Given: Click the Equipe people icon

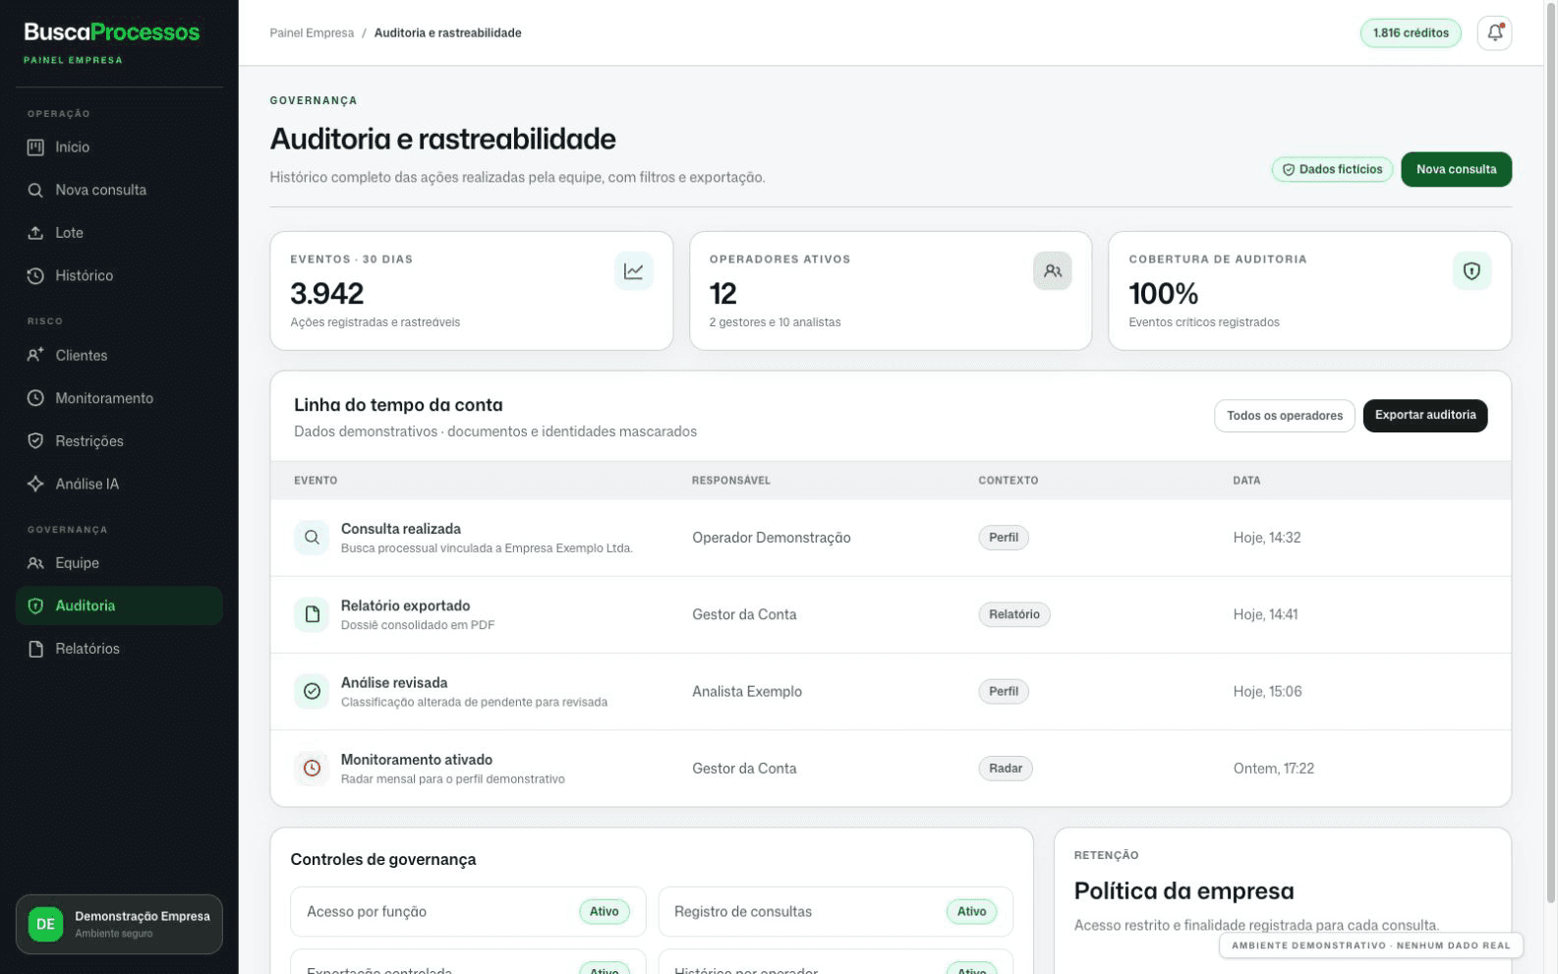Looking at the screenshot, I should tap(35, 563).
